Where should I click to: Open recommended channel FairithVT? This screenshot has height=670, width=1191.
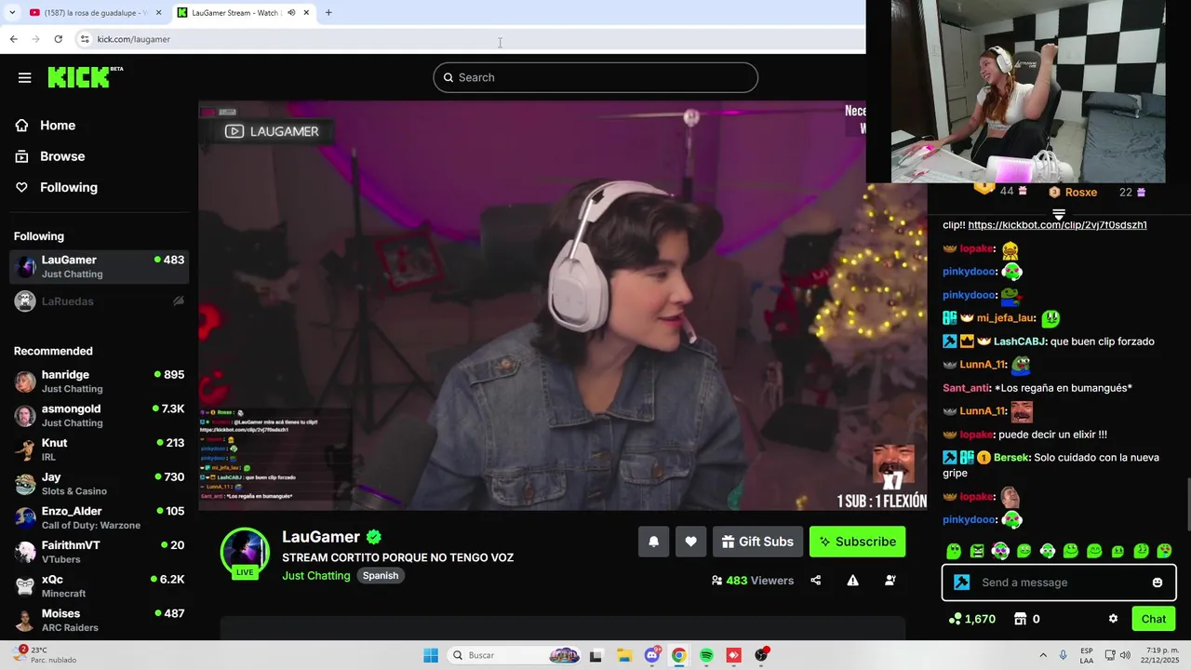tap(100, 552)
